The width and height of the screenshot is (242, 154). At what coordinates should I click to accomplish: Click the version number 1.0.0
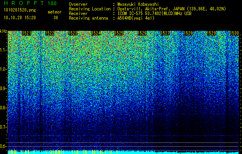[x=52, y=3]
